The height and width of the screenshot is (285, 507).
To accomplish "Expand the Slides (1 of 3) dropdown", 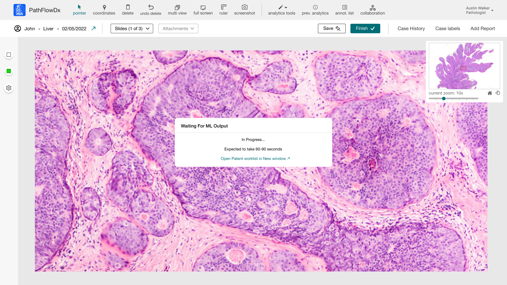I will point(132,28).
